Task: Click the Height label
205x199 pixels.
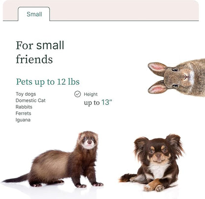Action: click(x=91, y=94)
